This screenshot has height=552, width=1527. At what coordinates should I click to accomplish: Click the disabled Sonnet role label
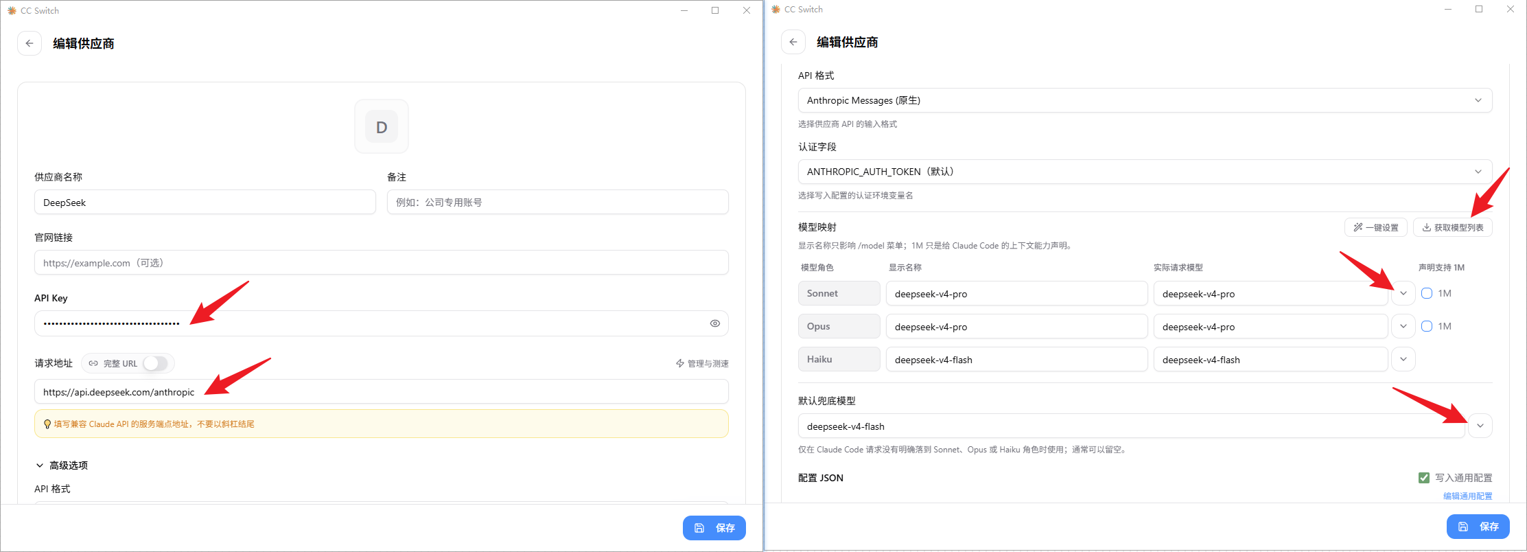coord(839,293)
